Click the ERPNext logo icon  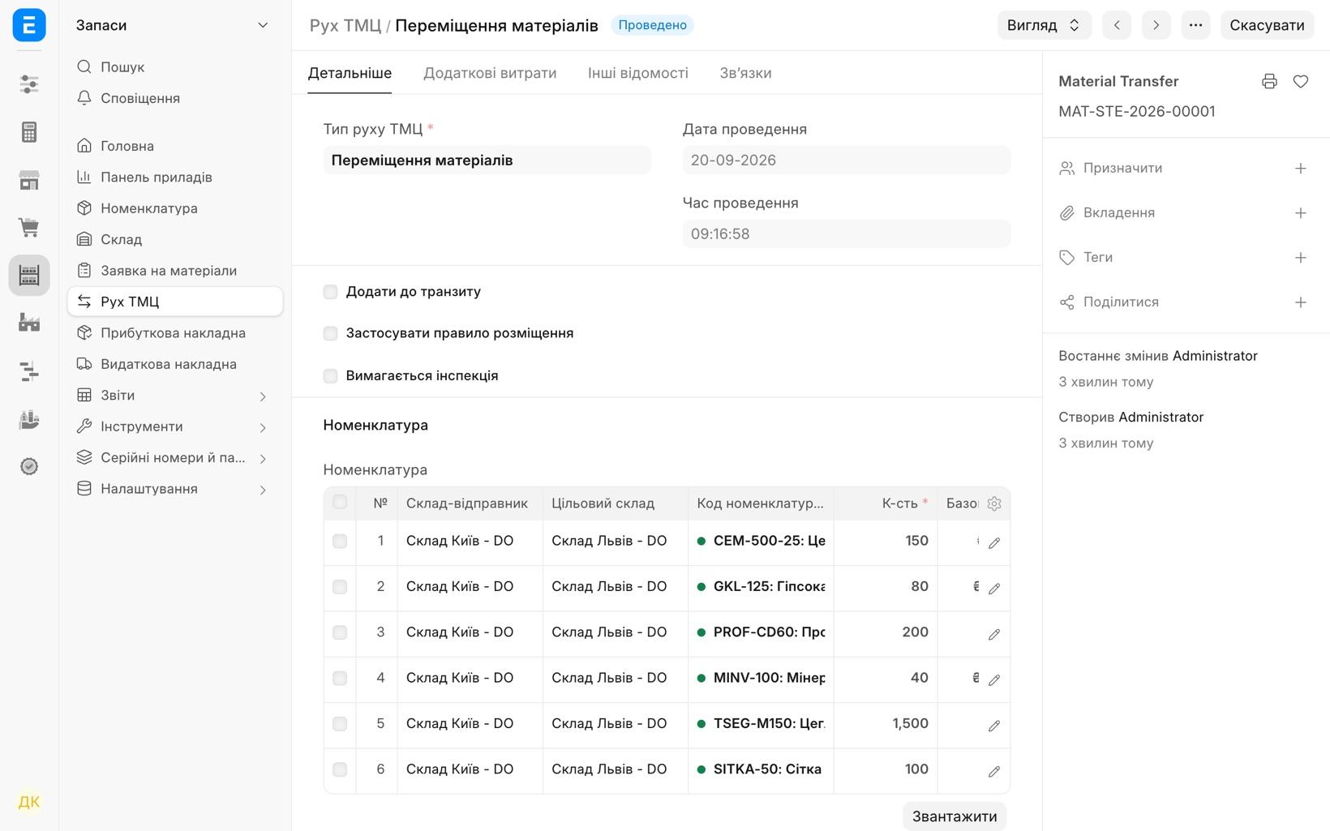coord(29,25)
